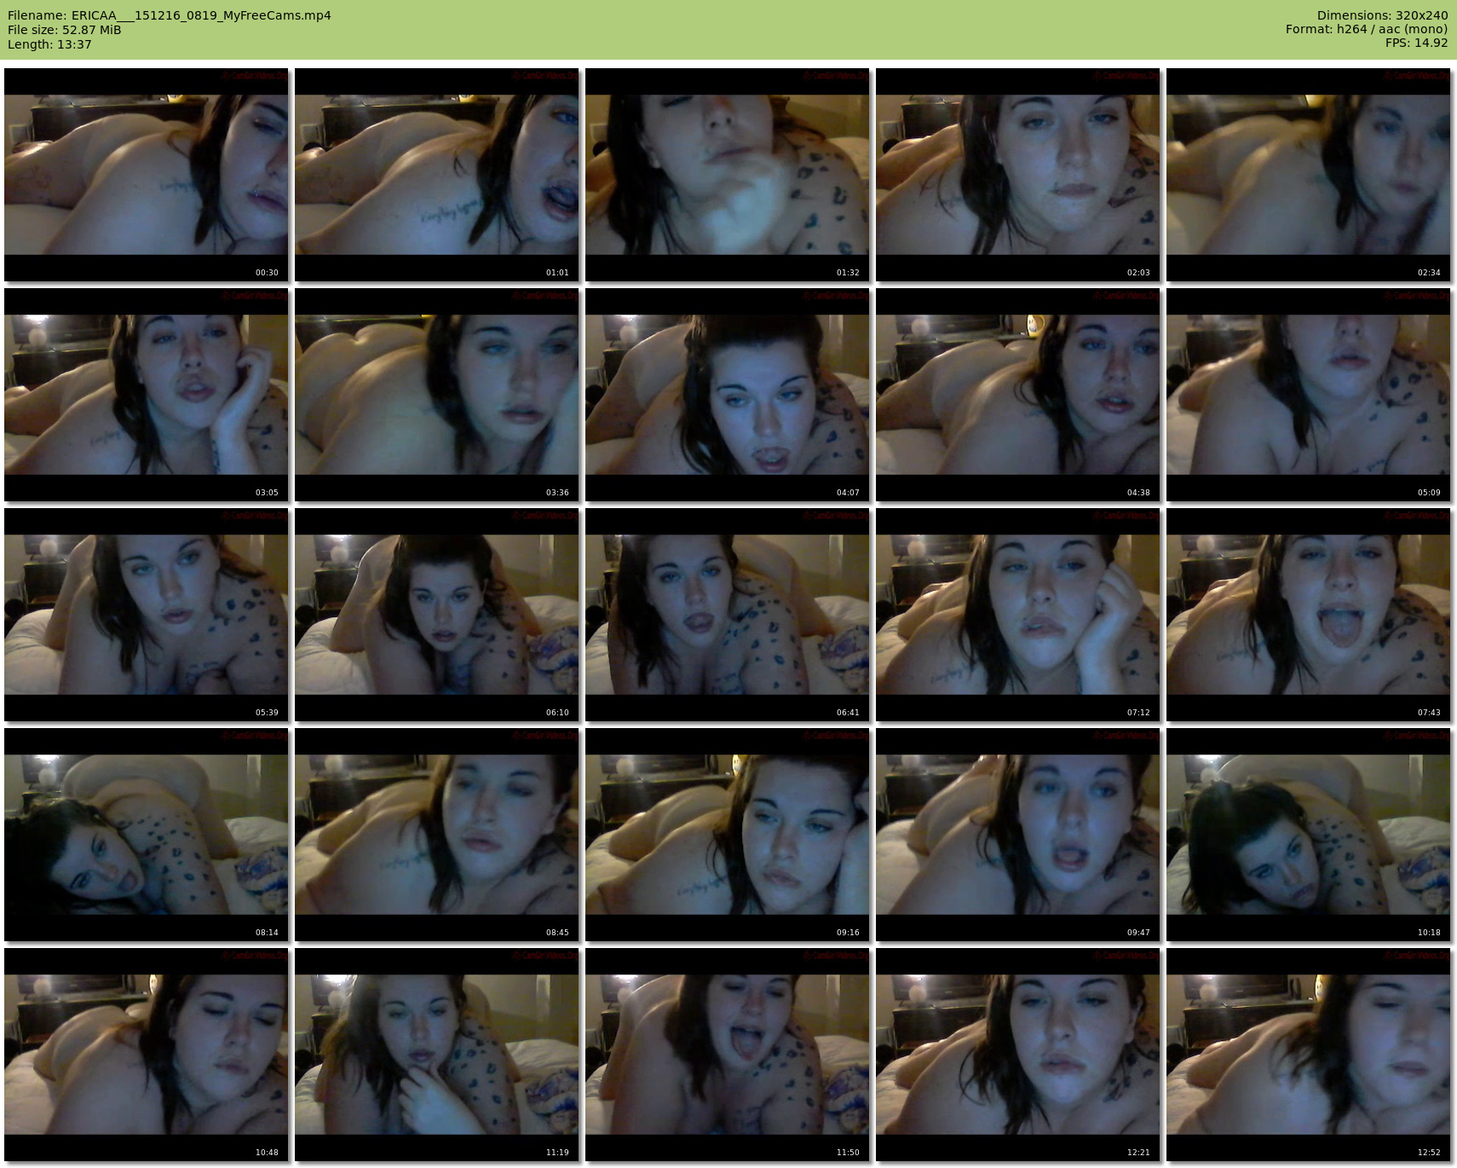This screenshot has width=1457, height=1168.
Task: Select the frame stamped 08:14
Action: pos(147,835)
